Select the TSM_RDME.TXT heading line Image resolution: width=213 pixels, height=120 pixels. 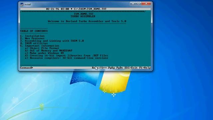84,14
